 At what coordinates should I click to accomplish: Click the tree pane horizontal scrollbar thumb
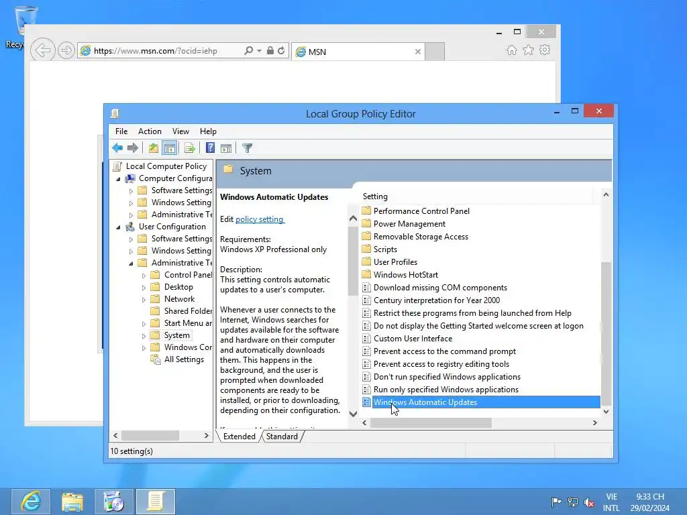[x=150, y=436]
